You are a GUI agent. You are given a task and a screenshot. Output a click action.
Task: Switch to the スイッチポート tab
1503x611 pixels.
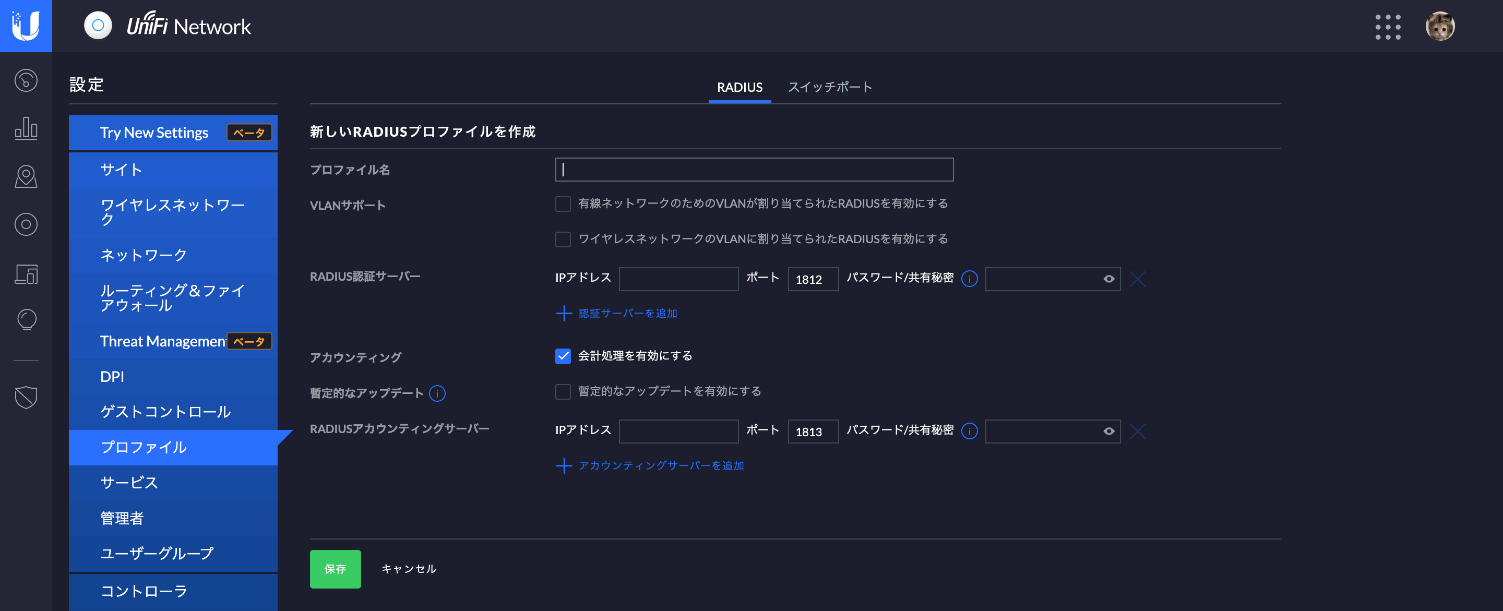pos(830,87)
